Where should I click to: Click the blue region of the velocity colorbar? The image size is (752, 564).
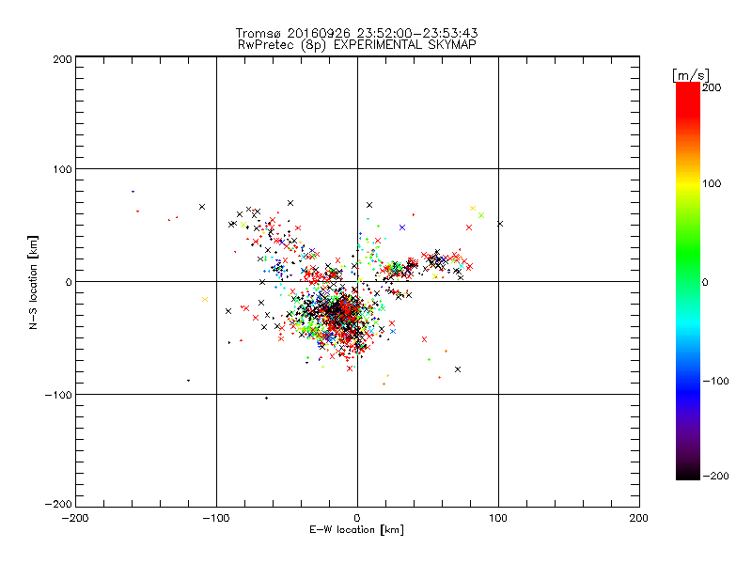point(688,384)
